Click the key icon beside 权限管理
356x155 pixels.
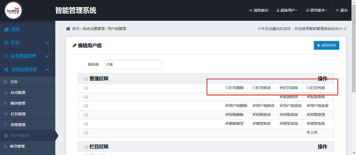pyautogui.click(x=6, y=125)
